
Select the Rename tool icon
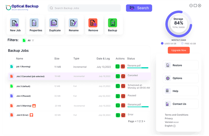(73, 23)
